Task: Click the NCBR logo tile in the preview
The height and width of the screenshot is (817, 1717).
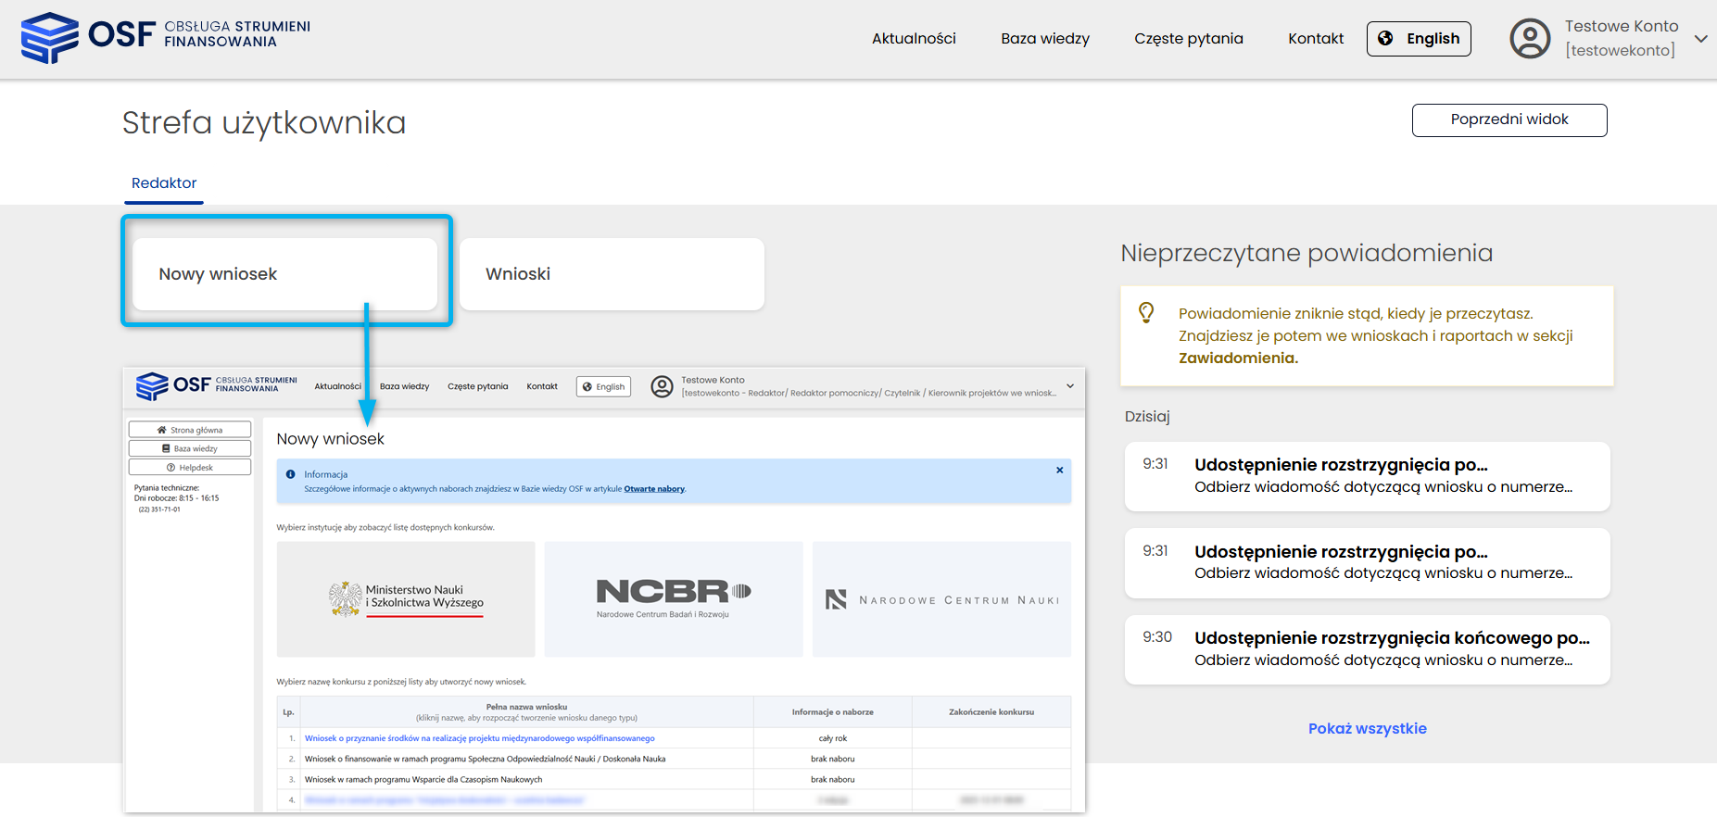Action: click(673, 598)
